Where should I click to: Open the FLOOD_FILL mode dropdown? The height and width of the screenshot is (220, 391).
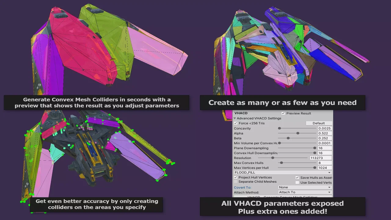click(283, 173)
